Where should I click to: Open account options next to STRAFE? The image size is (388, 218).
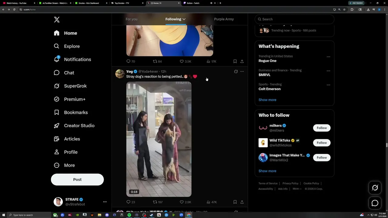105,202
